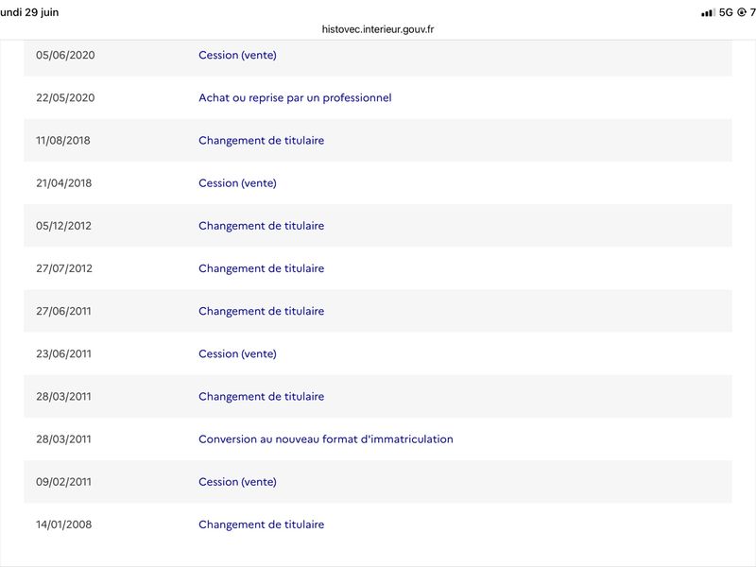Select Changement de titulaire on 05/12/2012

tap(262, 226)
